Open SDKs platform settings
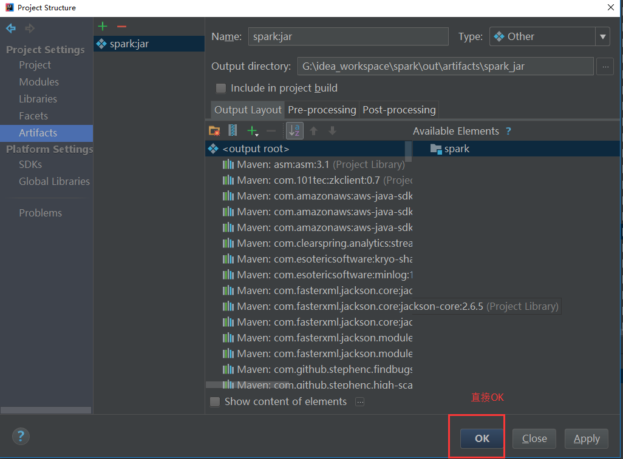623x459 pixels. coord(30,165)
